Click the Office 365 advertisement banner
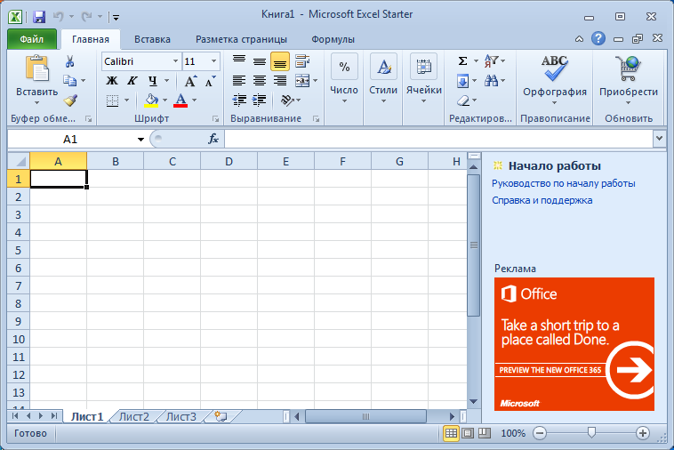 pos(574,344)
